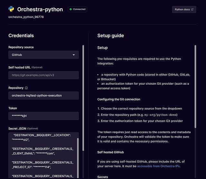Click the my-org/python-demo example path
The image size is (206, 179).
[x=160, y=115]
